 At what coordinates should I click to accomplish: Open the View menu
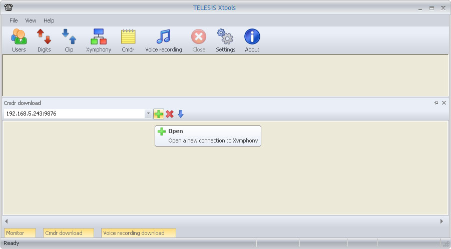pos(31,20)
